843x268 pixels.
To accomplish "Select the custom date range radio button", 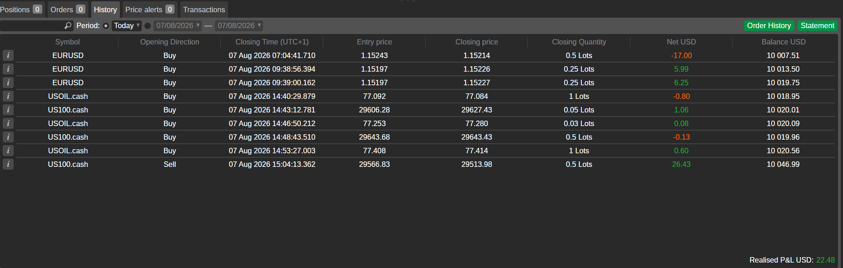I will pos(148,26).
